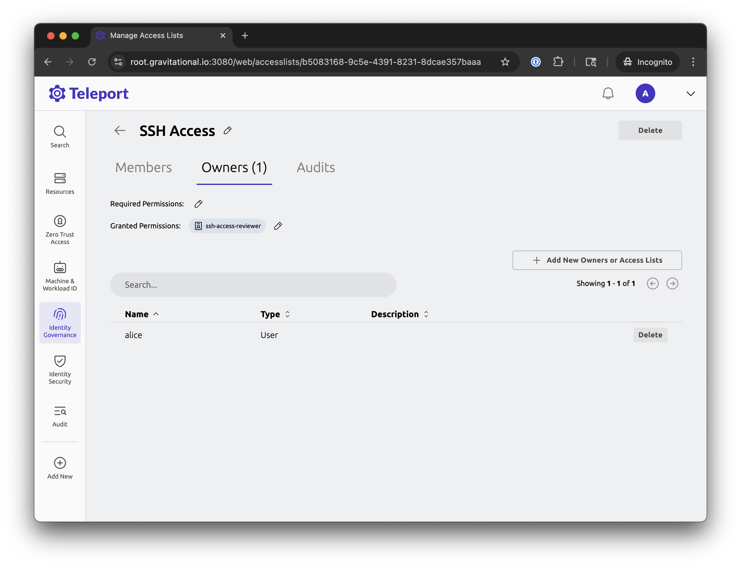
Task: Switch to the Members tab
Action: click(143, 167)
